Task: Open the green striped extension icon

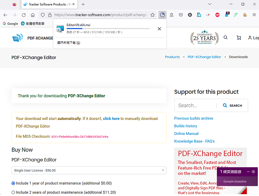Action: point(236,15)
